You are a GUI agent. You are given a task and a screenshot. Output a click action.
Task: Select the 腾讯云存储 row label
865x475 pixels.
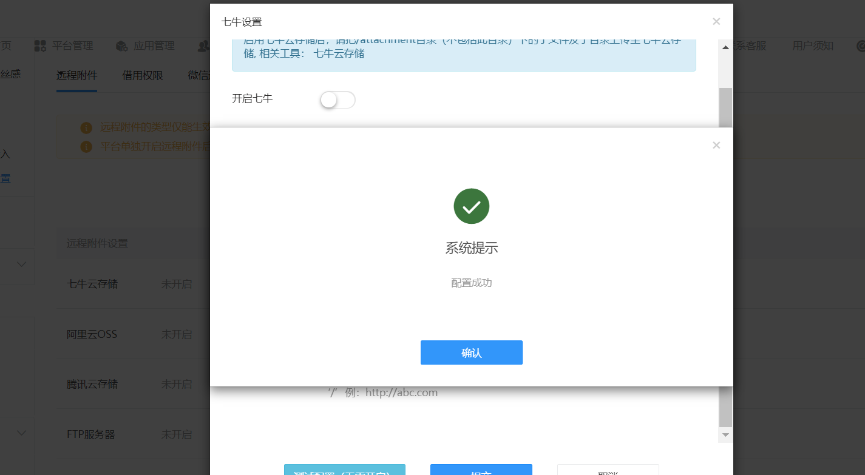pos(92,384)
